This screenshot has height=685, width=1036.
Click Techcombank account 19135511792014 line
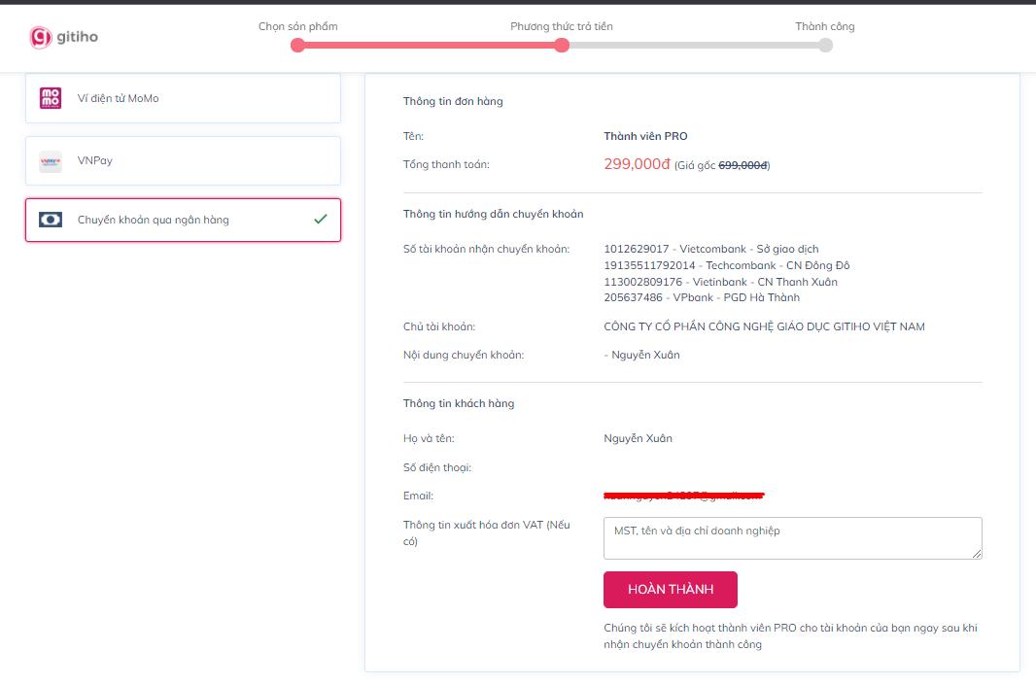727,265
